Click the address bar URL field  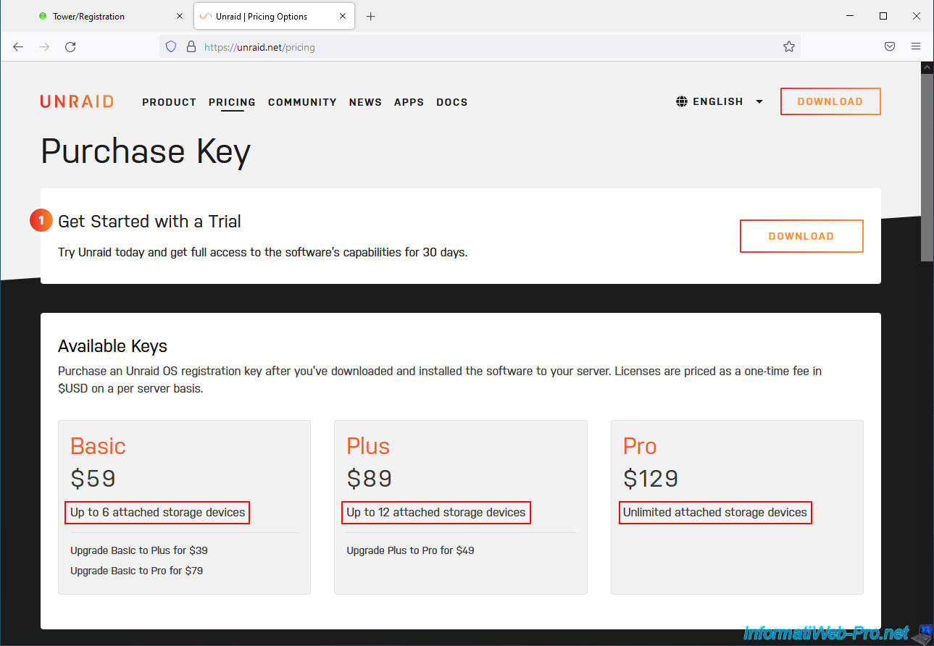point(471,47)
